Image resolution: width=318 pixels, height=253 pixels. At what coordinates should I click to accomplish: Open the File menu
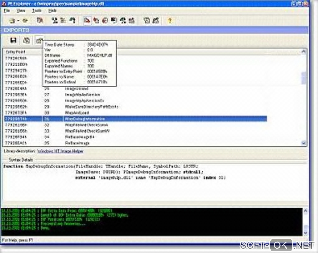(x=7, y=11)
